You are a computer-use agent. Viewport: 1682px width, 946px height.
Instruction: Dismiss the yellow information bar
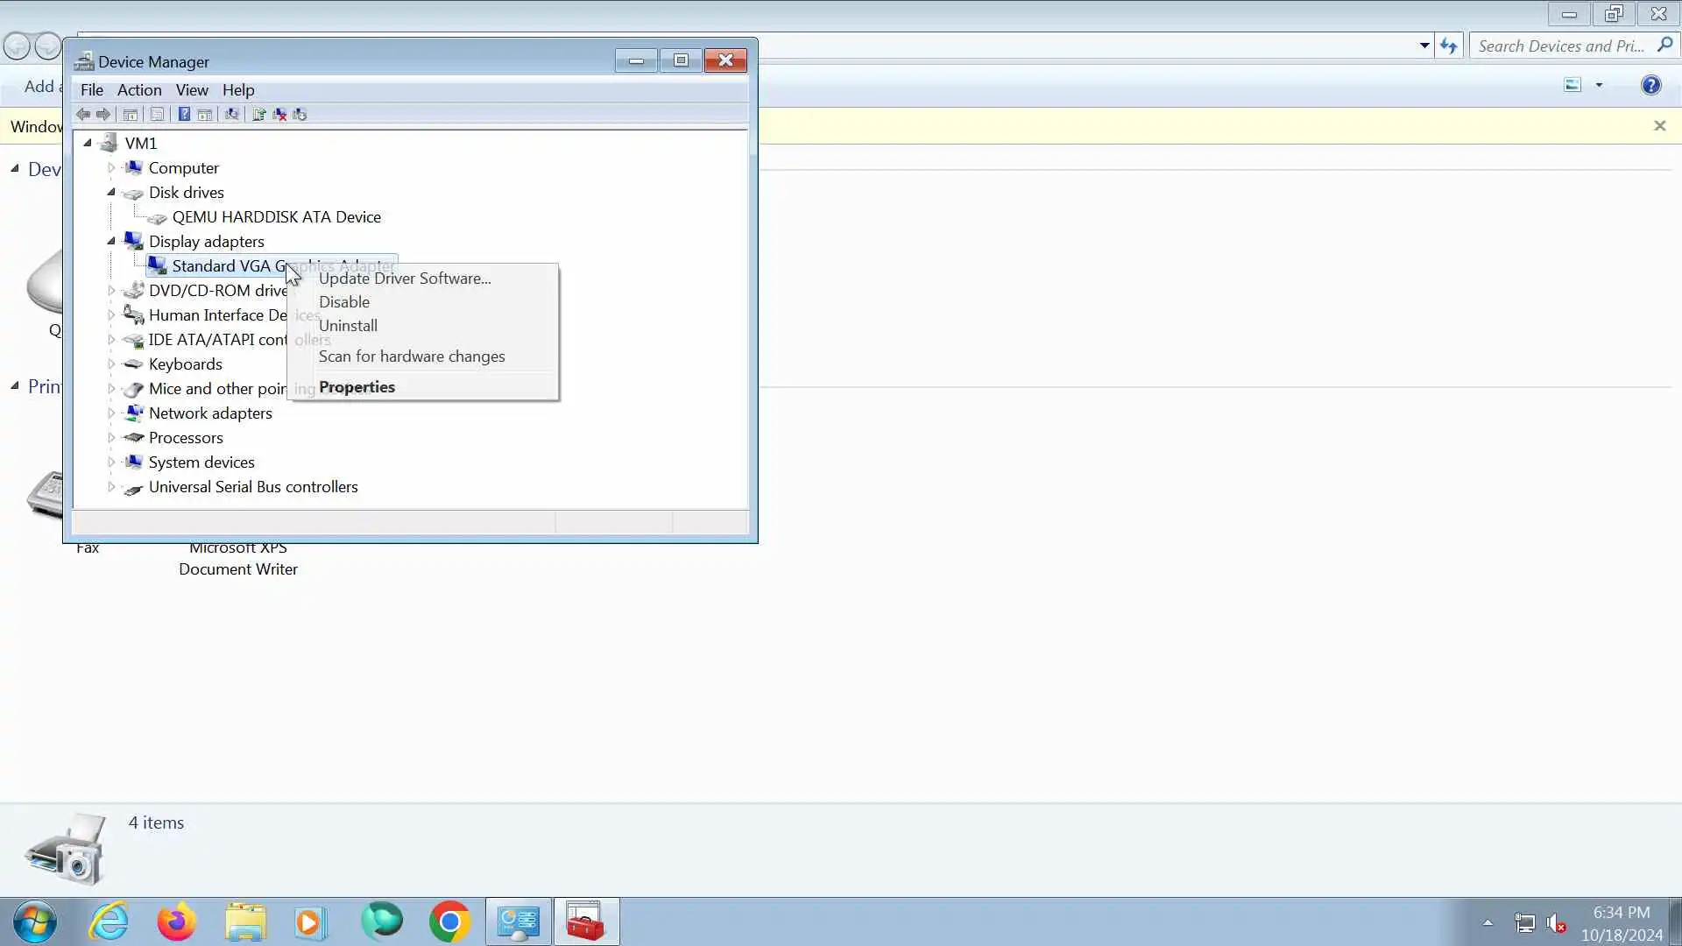coord(1659,126)
